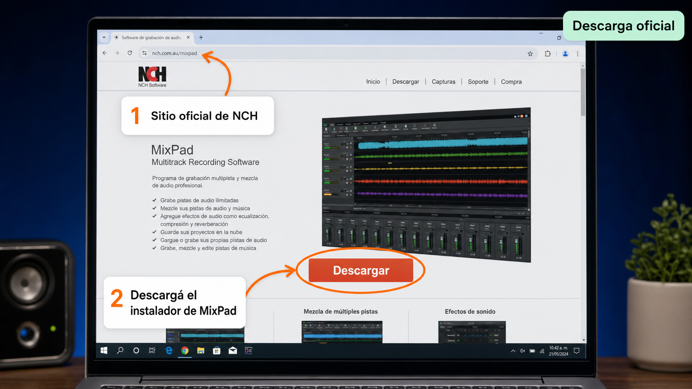This screenshot has width=692, height=389.
Task: Switch to Chrome on the taskbar
Action: tap(185, 351)
